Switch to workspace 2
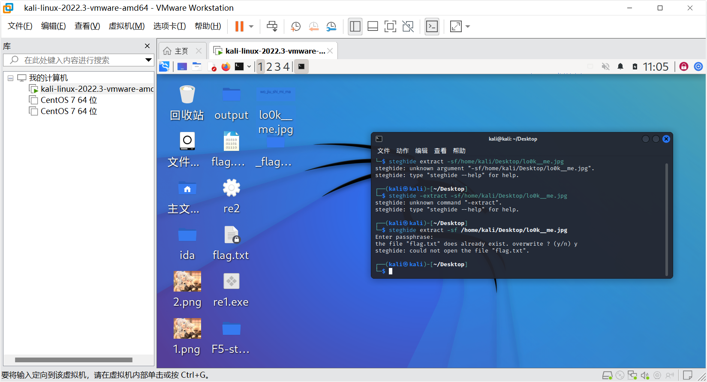This screenshot has height=382, width=707. (x=269, y=66)
